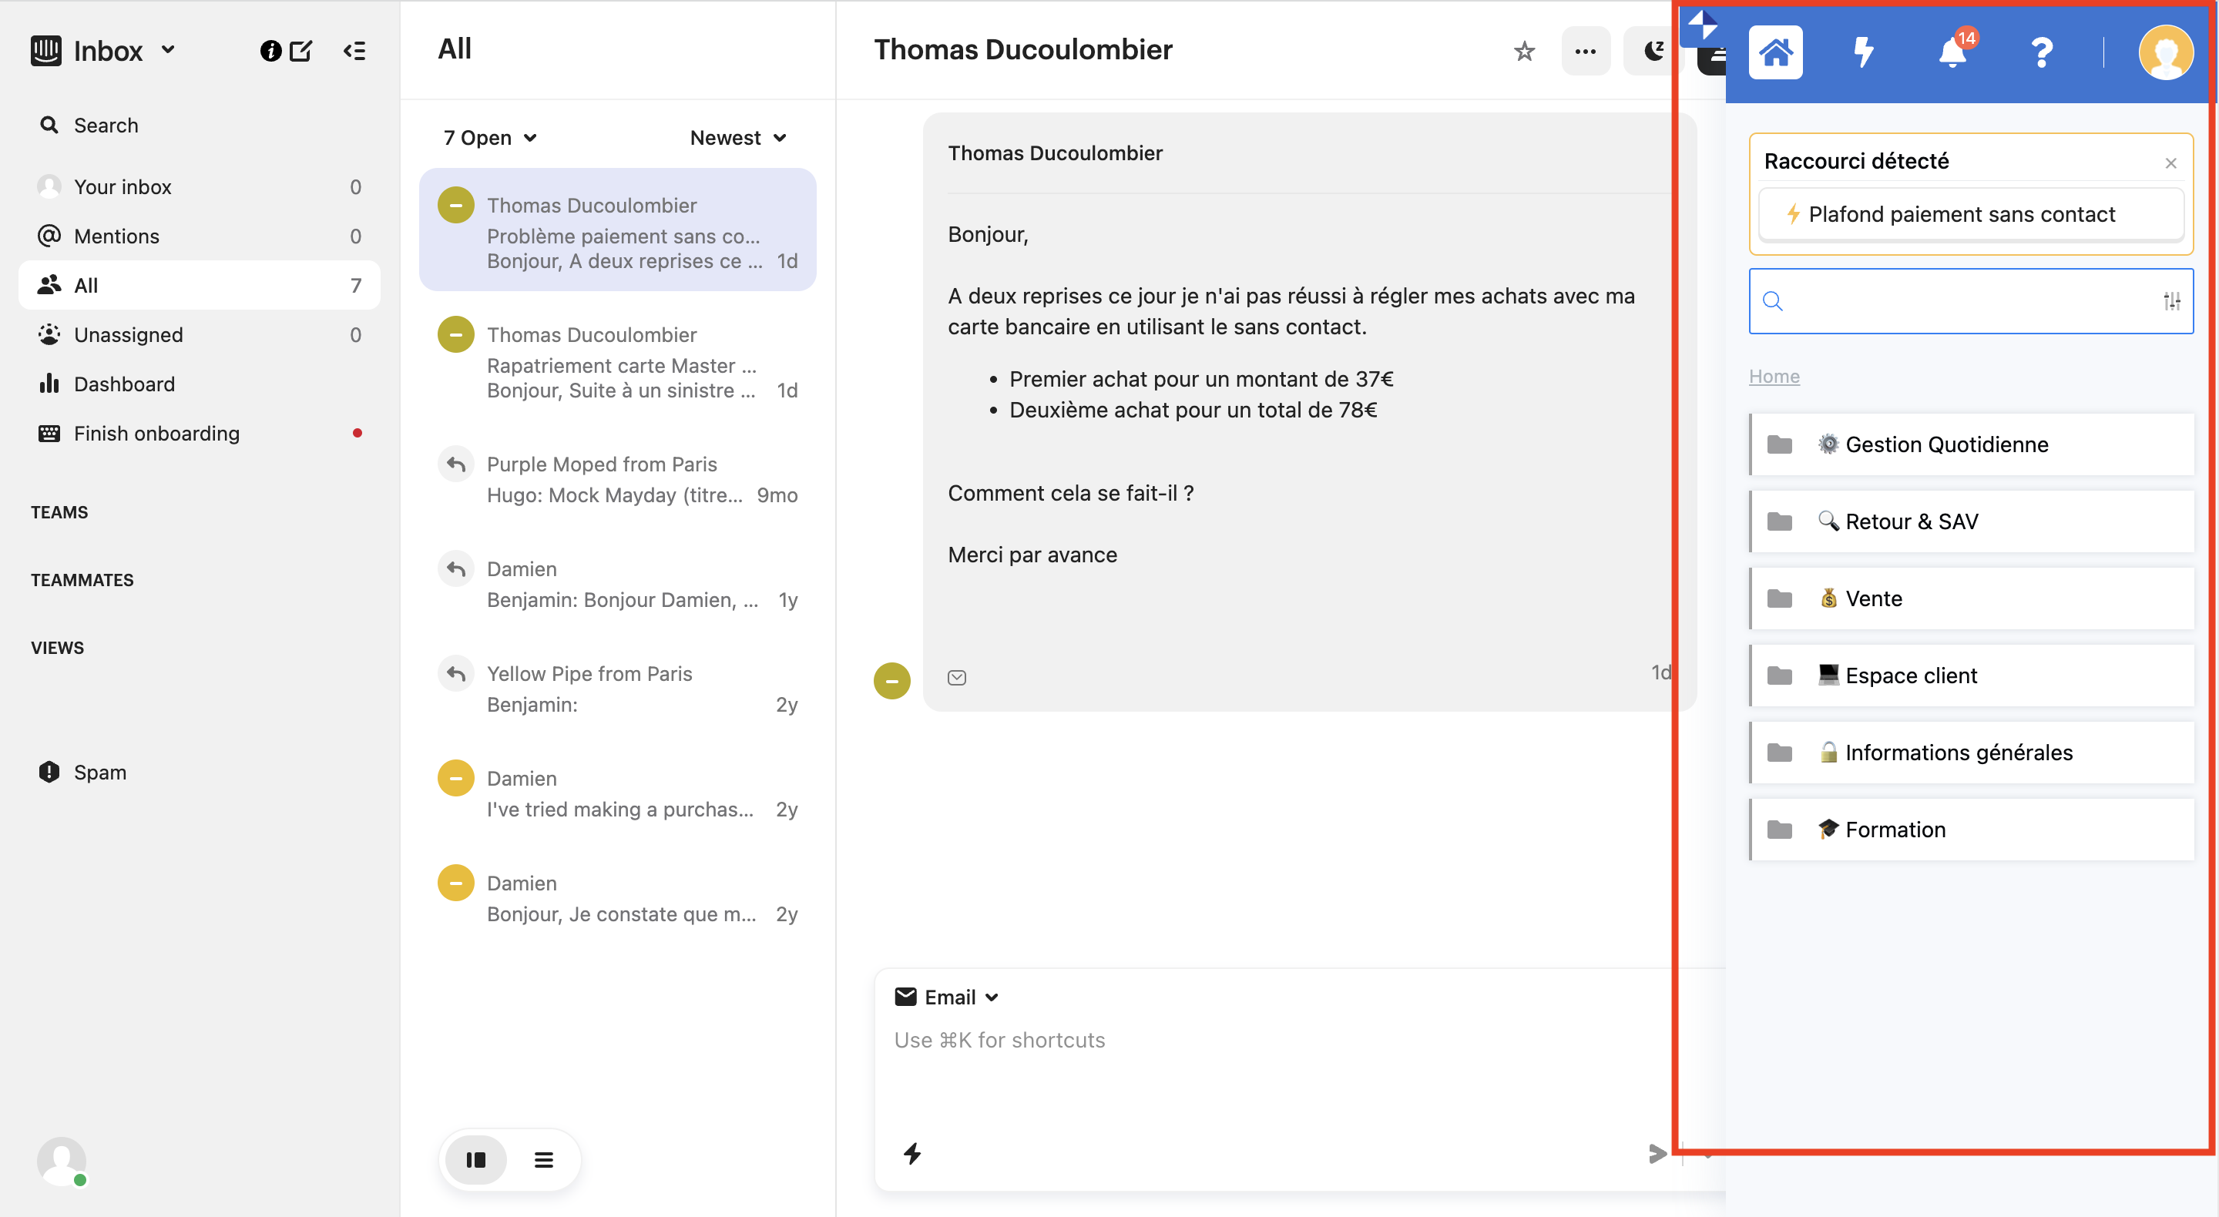Open the notifications bell with 14 badge
The image size is (2219, 1217).
[1952, 52]
